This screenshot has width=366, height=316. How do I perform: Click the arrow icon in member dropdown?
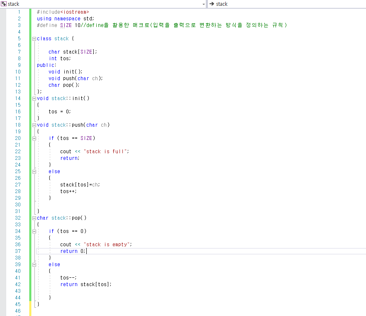point(212,4)
